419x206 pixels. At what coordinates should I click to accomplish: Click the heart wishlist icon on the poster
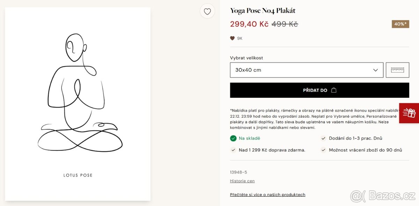(207, 12)
